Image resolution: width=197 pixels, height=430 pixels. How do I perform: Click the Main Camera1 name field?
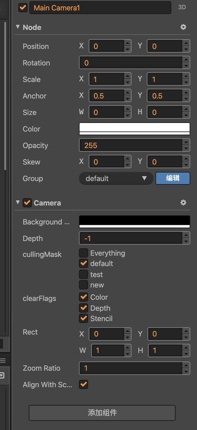(x=100, y=8)
